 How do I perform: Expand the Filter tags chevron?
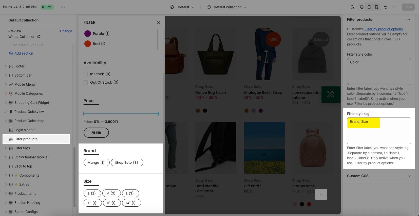point(6,148)
